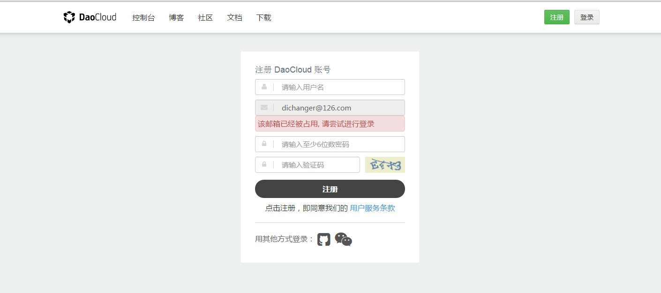Refresh the captcha image
This screenshot has height=293, width=661.
pyautogui.click(x=385, y=165)
